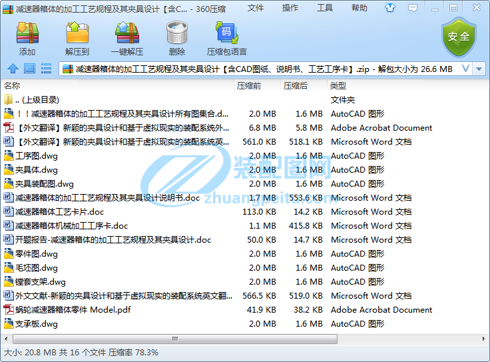The image size is (490, 362).
Task: Click the 113.0 KB size cell
Action: click(x=259, y=212)
